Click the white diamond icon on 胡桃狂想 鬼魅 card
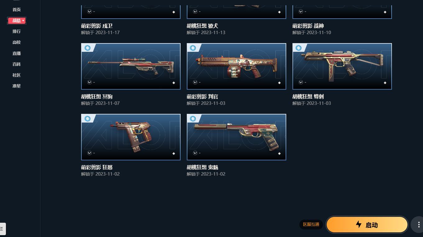 pyautogui.click(x=279, y=153)
